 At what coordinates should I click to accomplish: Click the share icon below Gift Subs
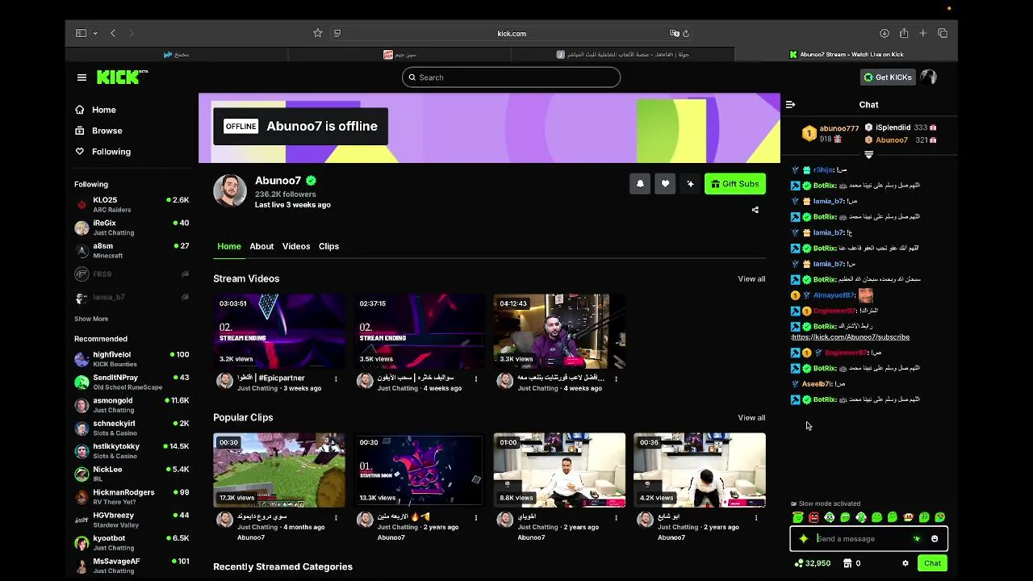coord(755,210)
